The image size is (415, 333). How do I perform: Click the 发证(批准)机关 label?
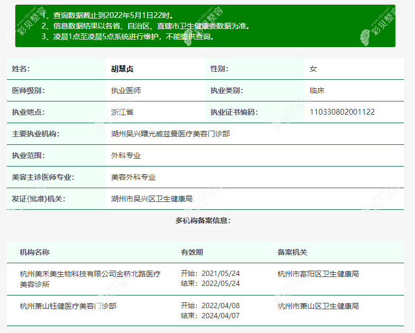[39, 199]
